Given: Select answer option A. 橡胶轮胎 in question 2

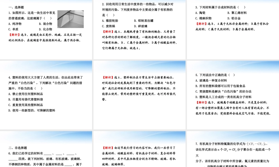Looking at the screenshot, I should coord(110,20).
